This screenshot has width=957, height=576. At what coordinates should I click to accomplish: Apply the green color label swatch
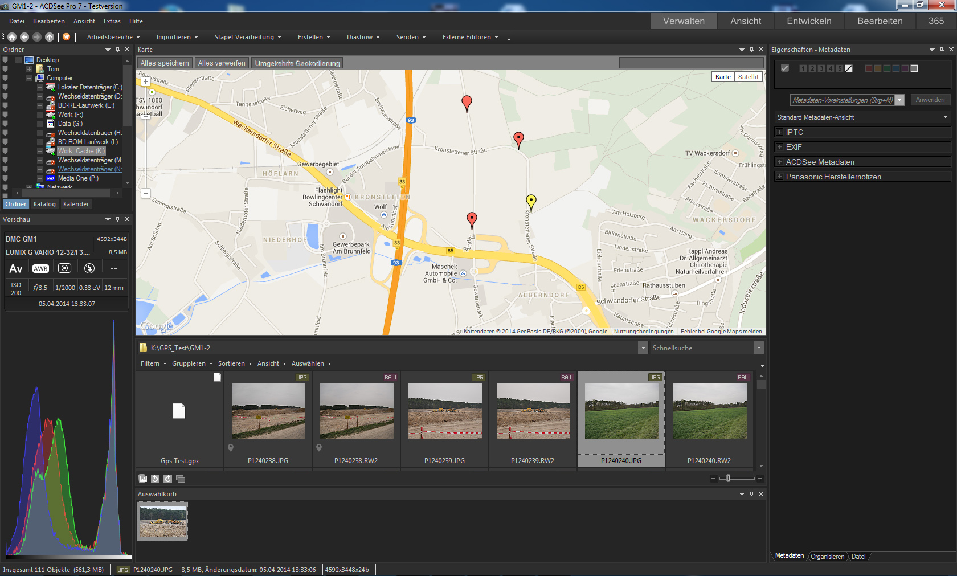(886, 68)
